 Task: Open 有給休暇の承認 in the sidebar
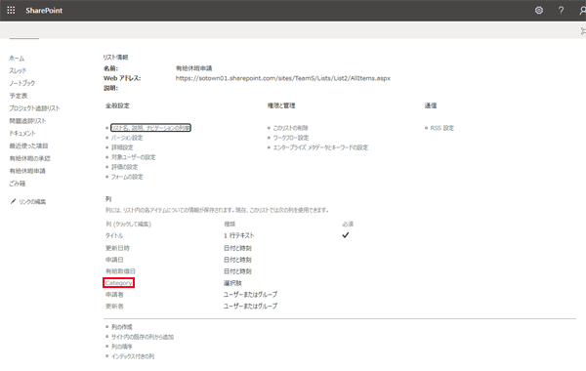[30, 158]
